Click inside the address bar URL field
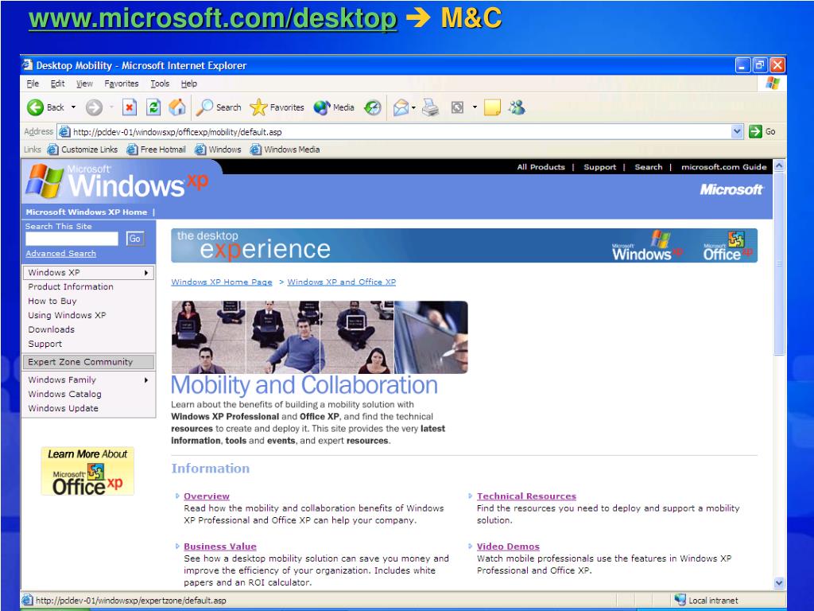The width and height of the screenshot is (814, 611). tap(401, 132)
